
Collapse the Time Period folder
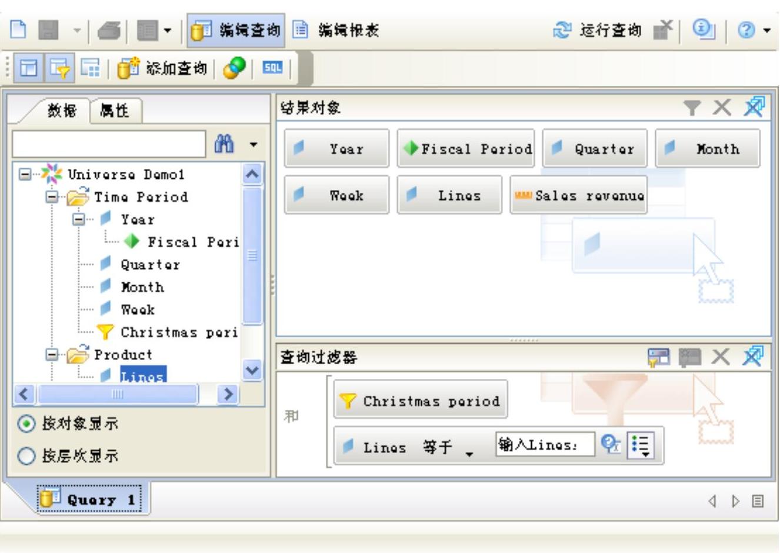point(52,197)
